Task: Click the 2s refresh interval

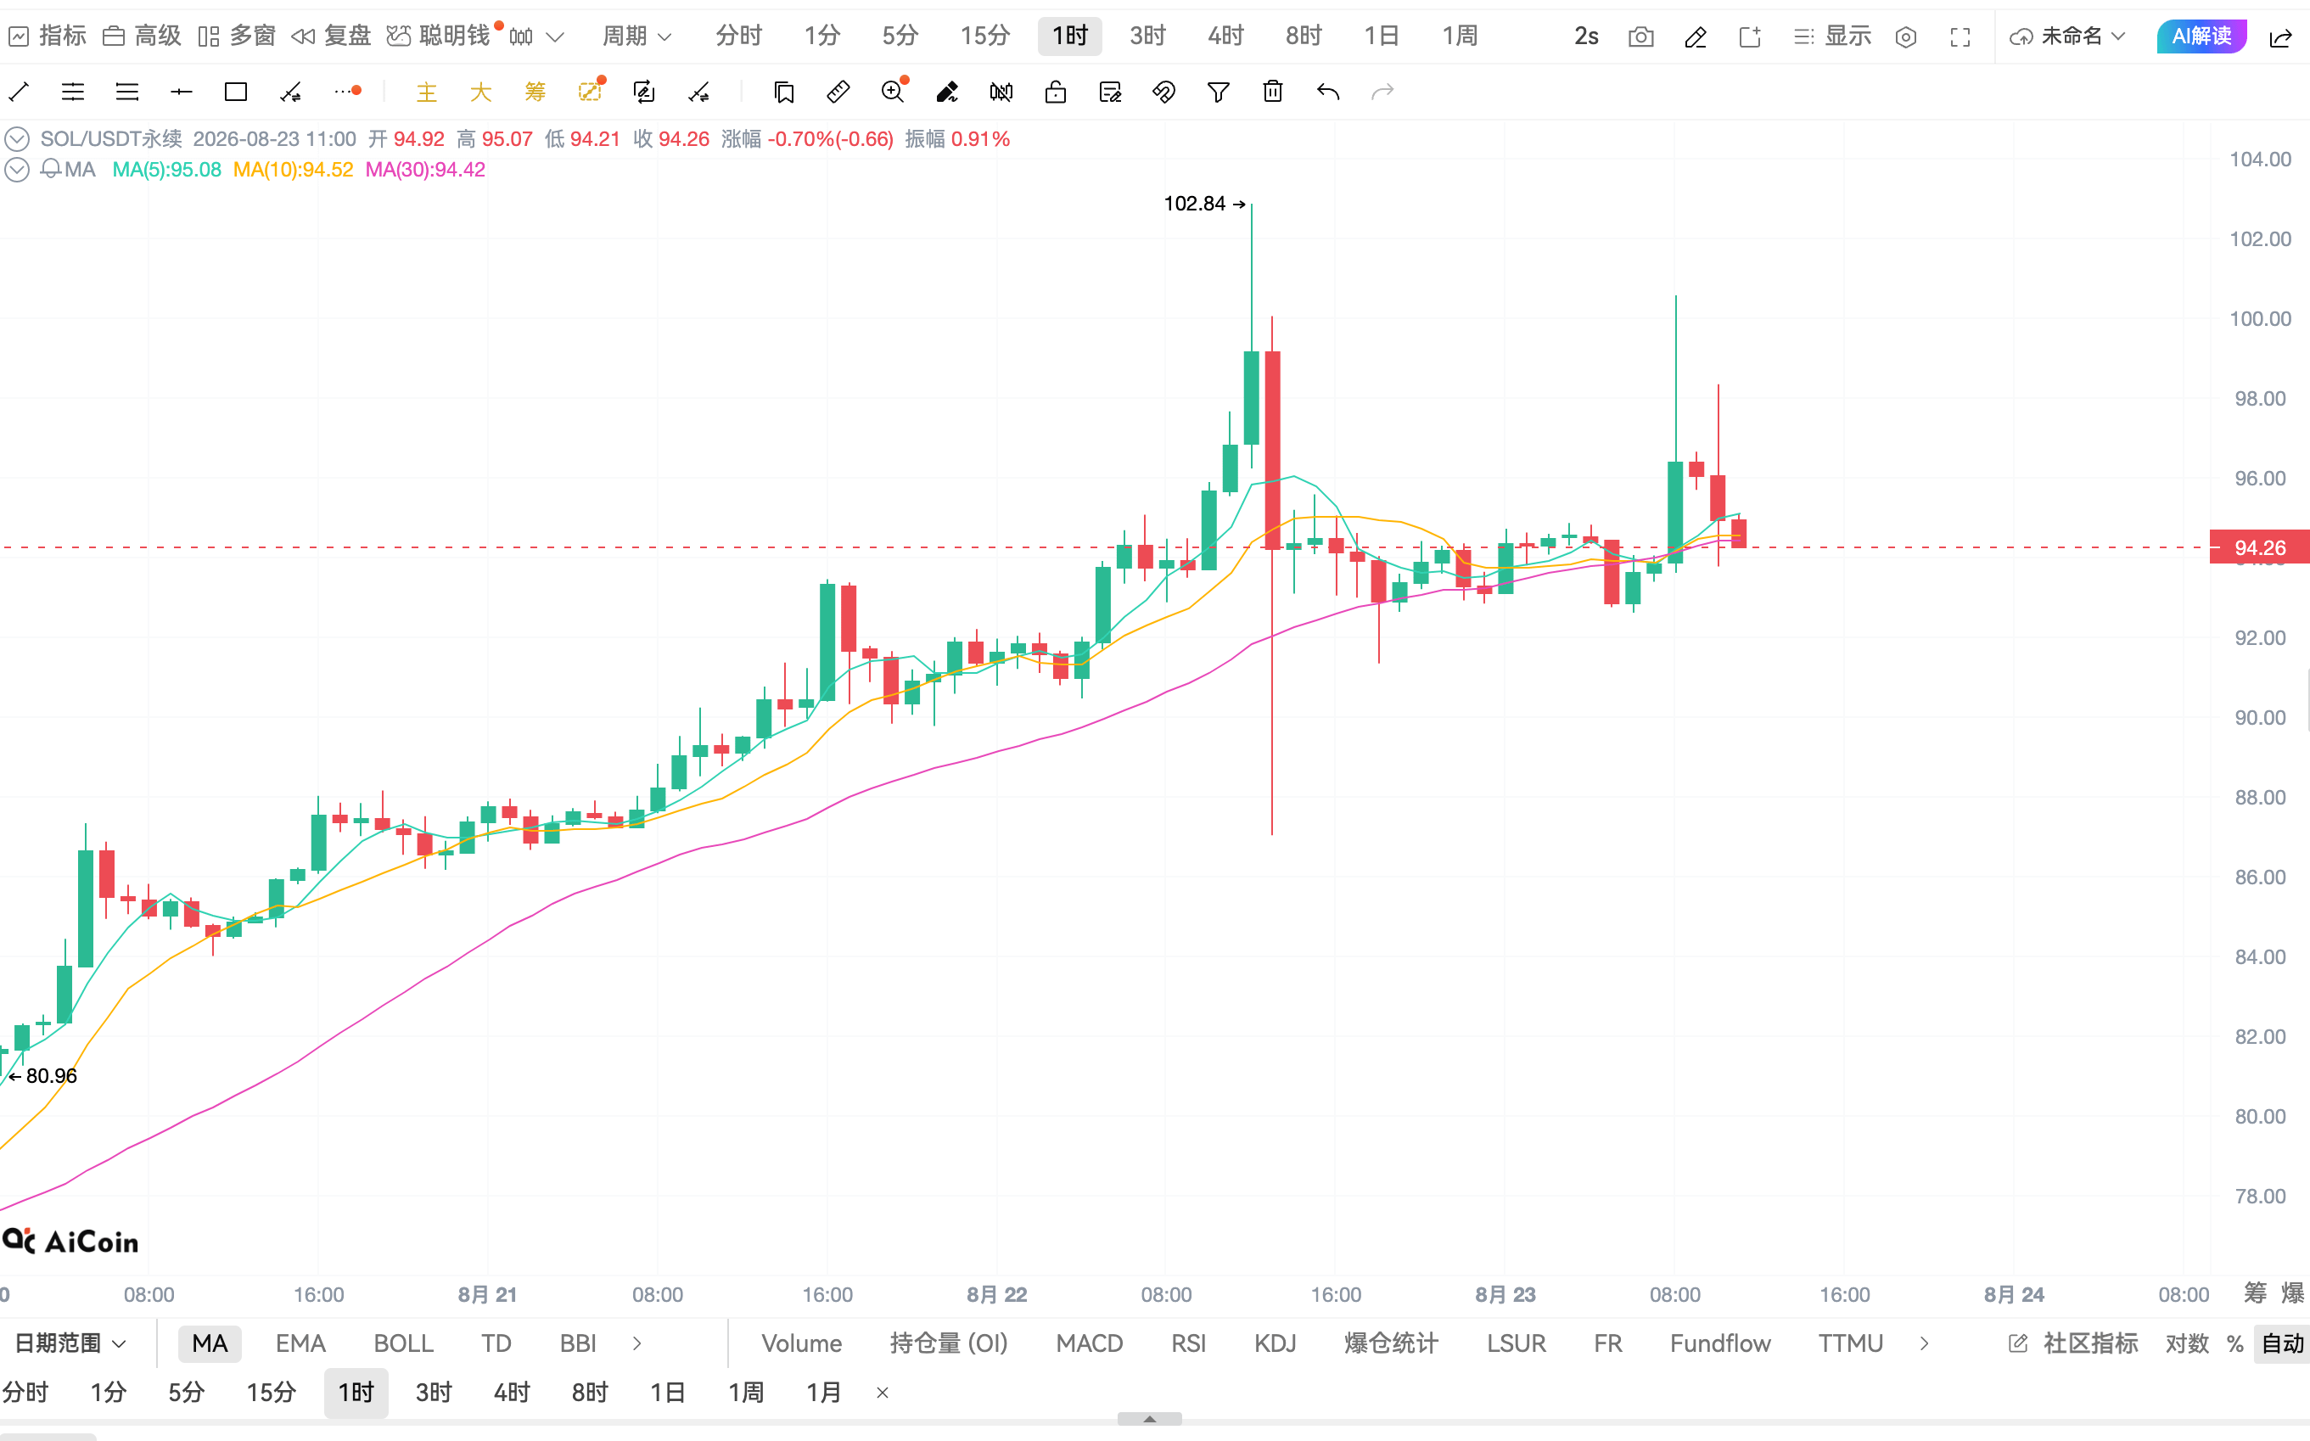Action: click(x=1586, y=36)
